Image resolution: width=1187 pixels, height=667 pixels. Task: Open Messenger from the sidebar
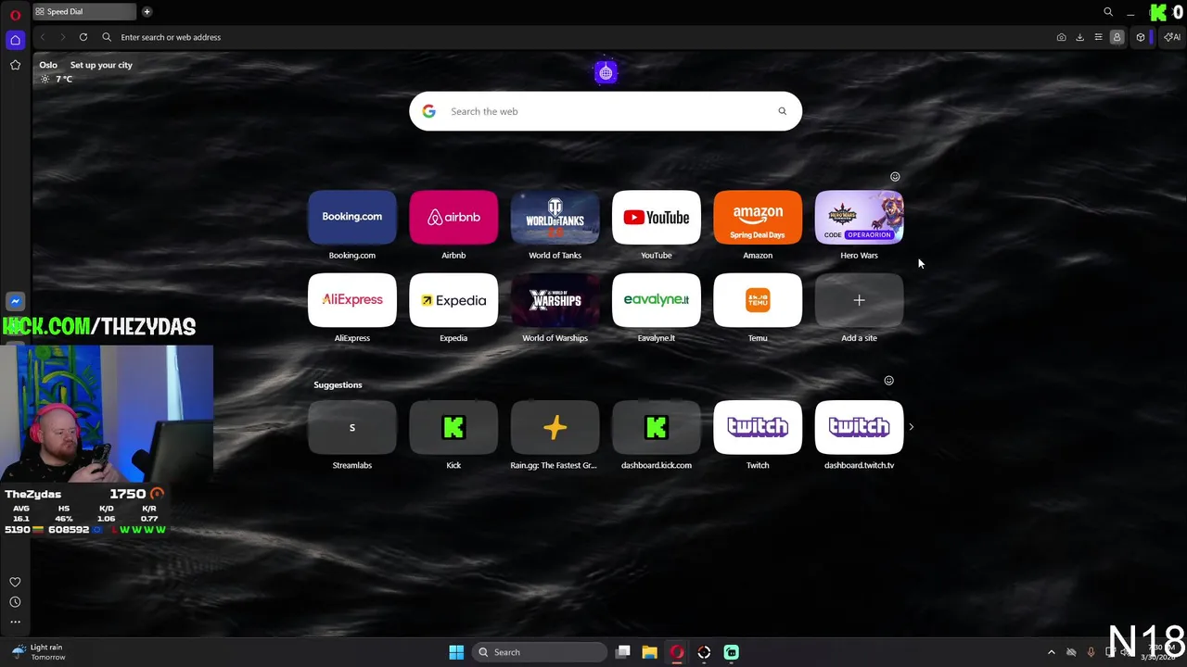click(x=15, y=301)
